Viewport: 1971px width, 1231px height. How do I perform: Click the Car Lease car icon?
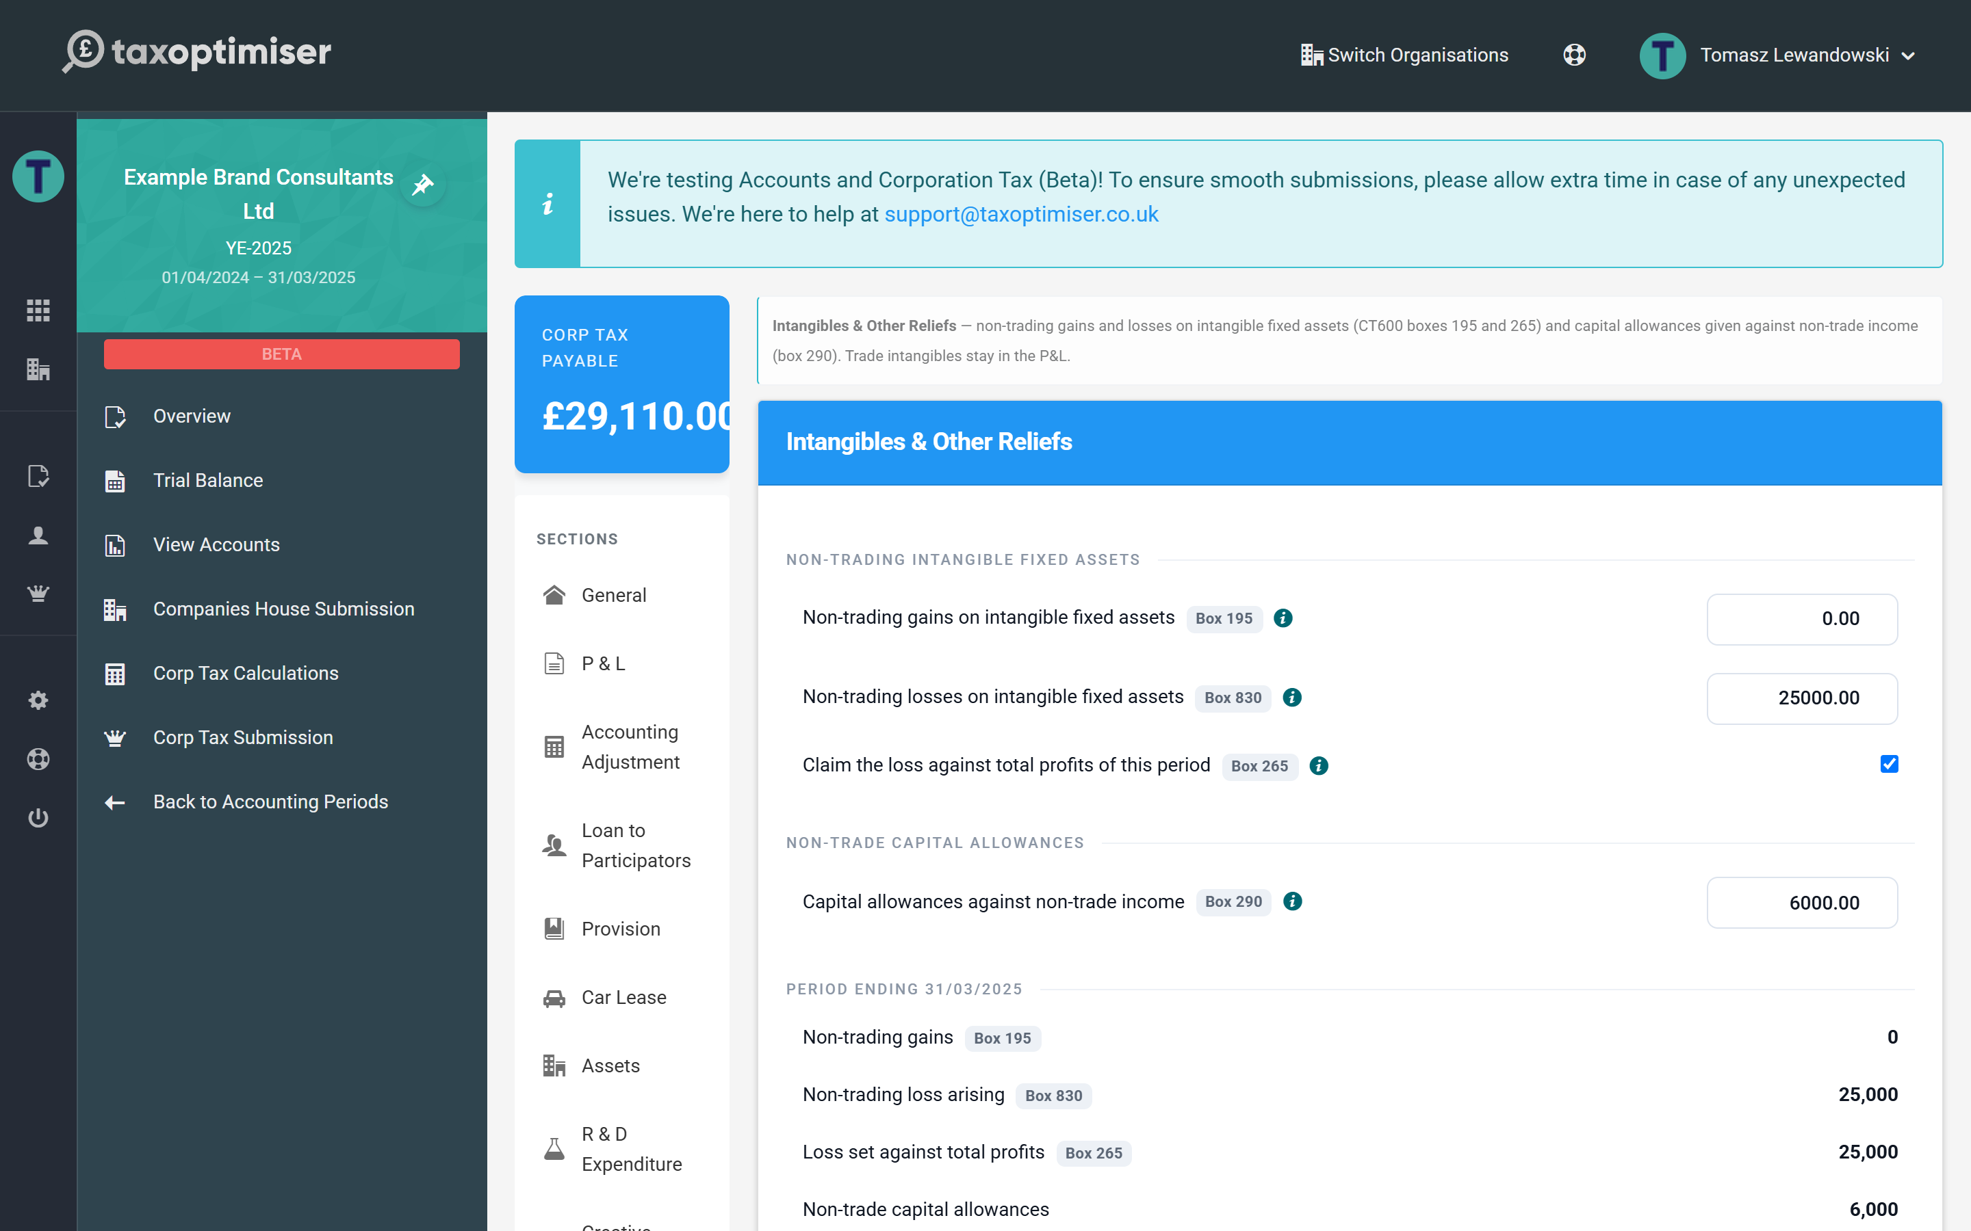point(554,998)
